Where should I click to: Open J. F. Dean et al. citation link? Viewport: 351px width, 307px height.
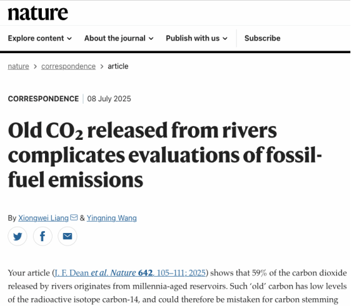[130, 273]
